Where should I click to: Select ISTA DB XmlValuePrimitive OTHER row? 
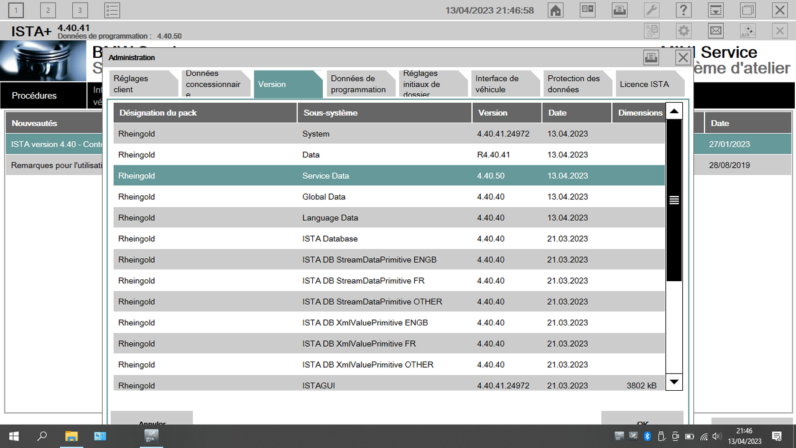point(389,364)
